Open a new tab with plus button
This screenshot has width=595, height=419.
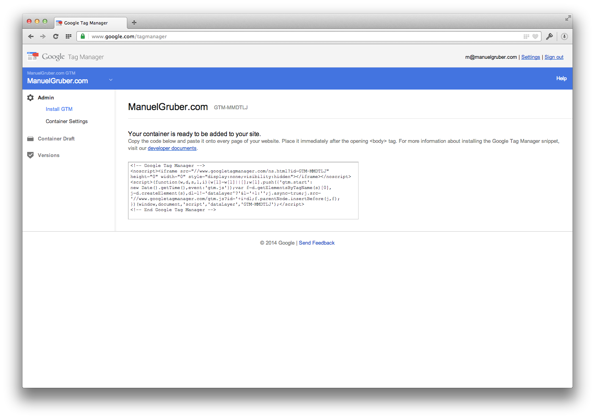[134, 22]
